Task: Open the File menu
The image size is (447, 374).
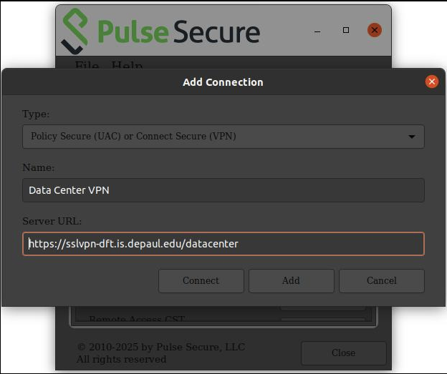Action: 87,66
